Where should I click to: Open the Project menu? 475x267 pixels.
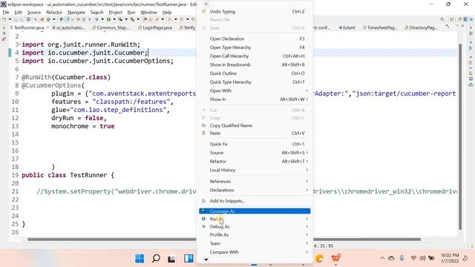click(116, 13)
